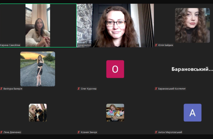Image resolution: width=213 pixels, height=139 pixels.
Task: Click muted mic icon beside Ксения Зинчук
Action: 79,132
